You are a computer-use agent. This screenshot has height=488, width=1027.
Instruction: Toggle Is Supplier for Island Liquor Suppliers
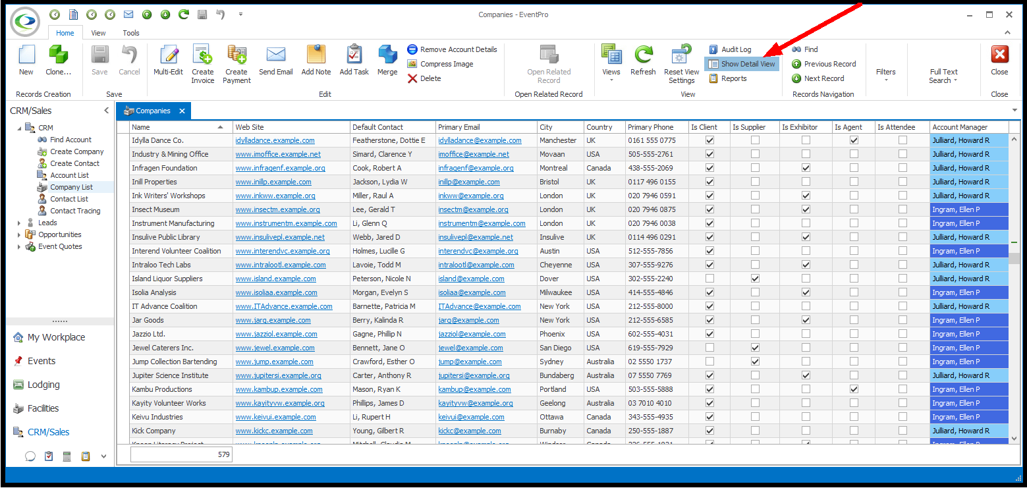pos(755,279)
